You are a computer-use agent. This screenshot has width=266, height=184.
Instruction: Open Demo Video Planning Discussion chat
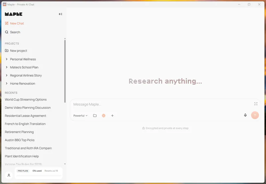28,107
